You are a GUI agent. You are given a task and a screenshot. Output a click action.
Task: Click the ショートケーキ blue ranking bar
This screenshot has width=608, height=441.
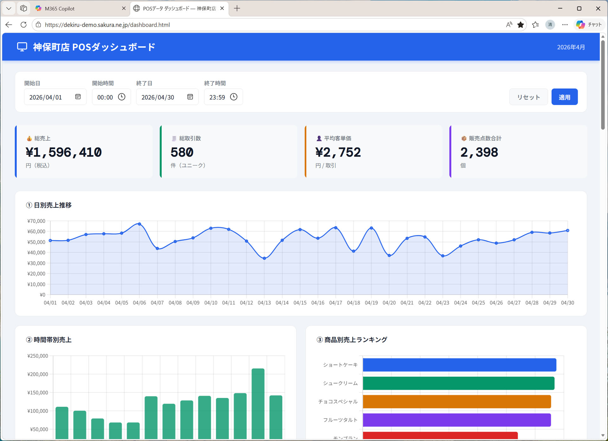click(x=459, y=365)
